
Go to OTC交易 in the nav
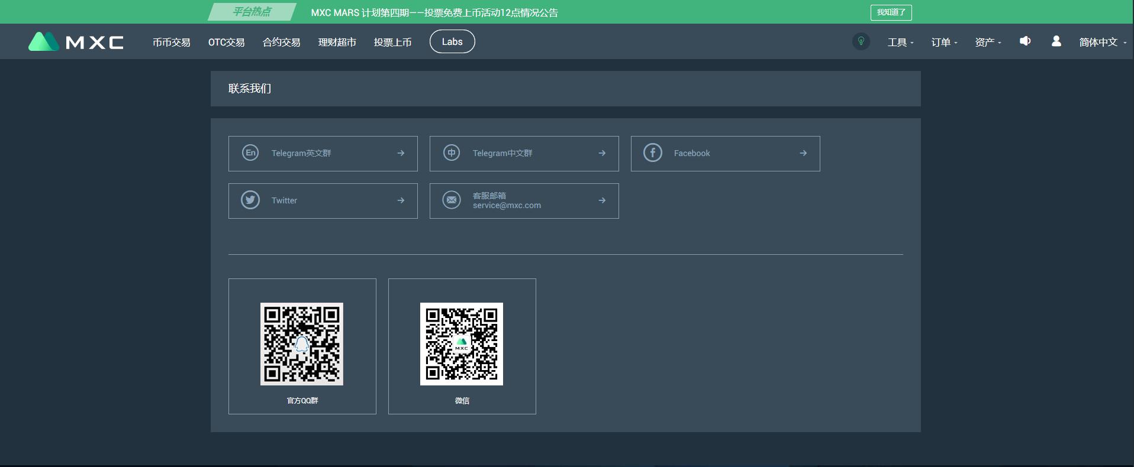226,42
